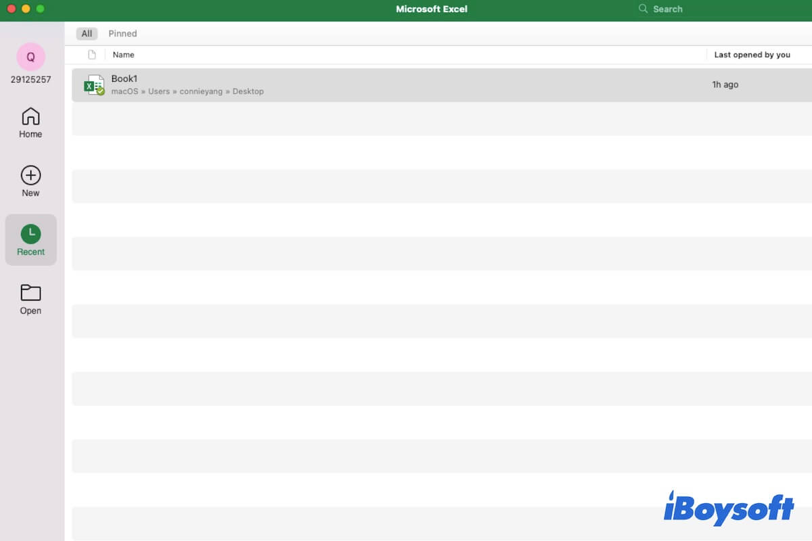Viewport: 812px width, 541px height.
Task: Click the account name 29125257
Action: pos(29,79)
